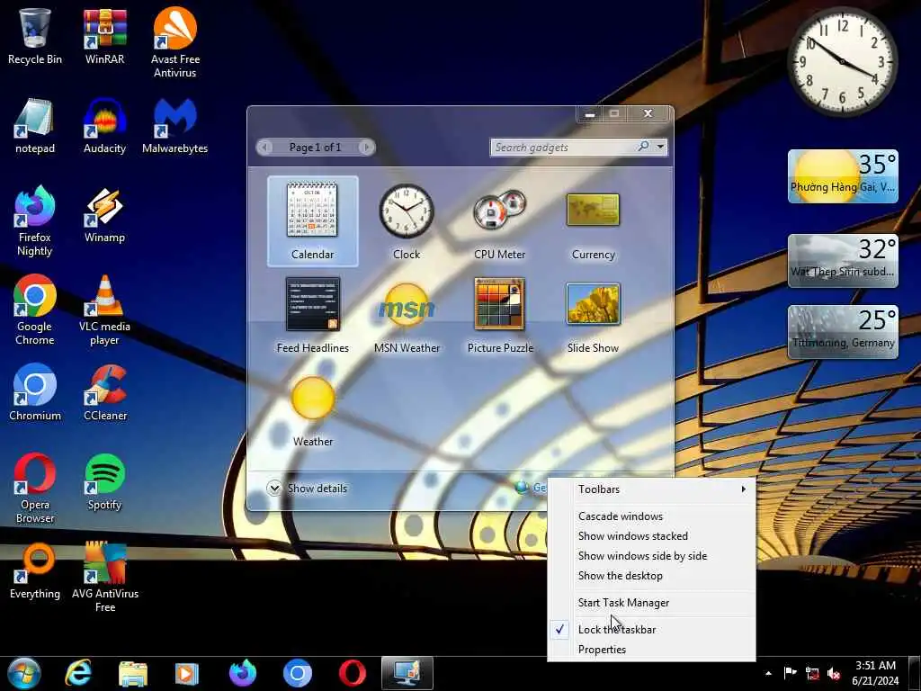Screen dimensions: 921x691
Task: Click the Wat Thep Sirin weather gadget
Action: tap(843, 261)
